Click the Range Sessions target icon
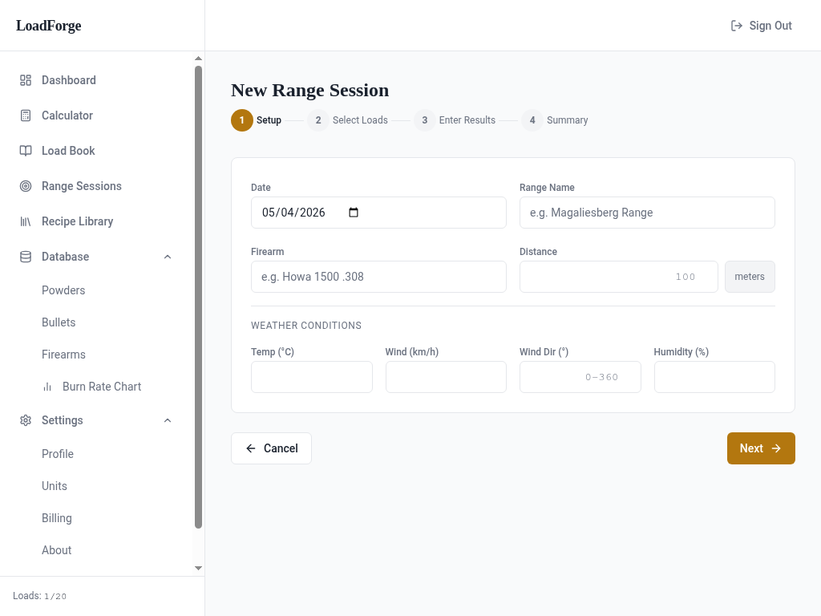 click(x=26, y=186)
